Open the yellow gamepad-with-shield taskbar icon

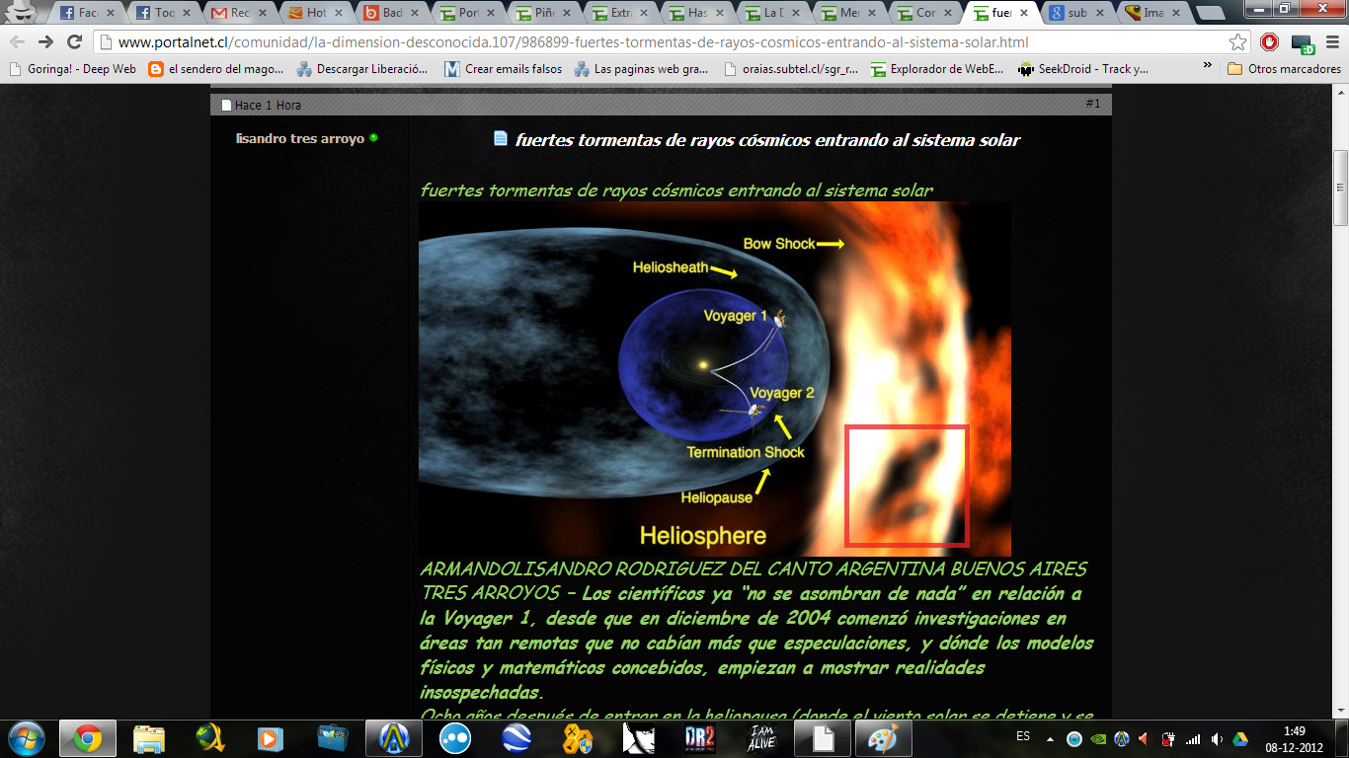click(x=578, y=738)
